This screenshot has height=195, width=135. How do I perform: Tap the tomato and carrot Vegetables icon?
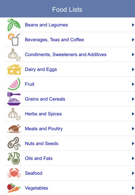coord(14,188)
